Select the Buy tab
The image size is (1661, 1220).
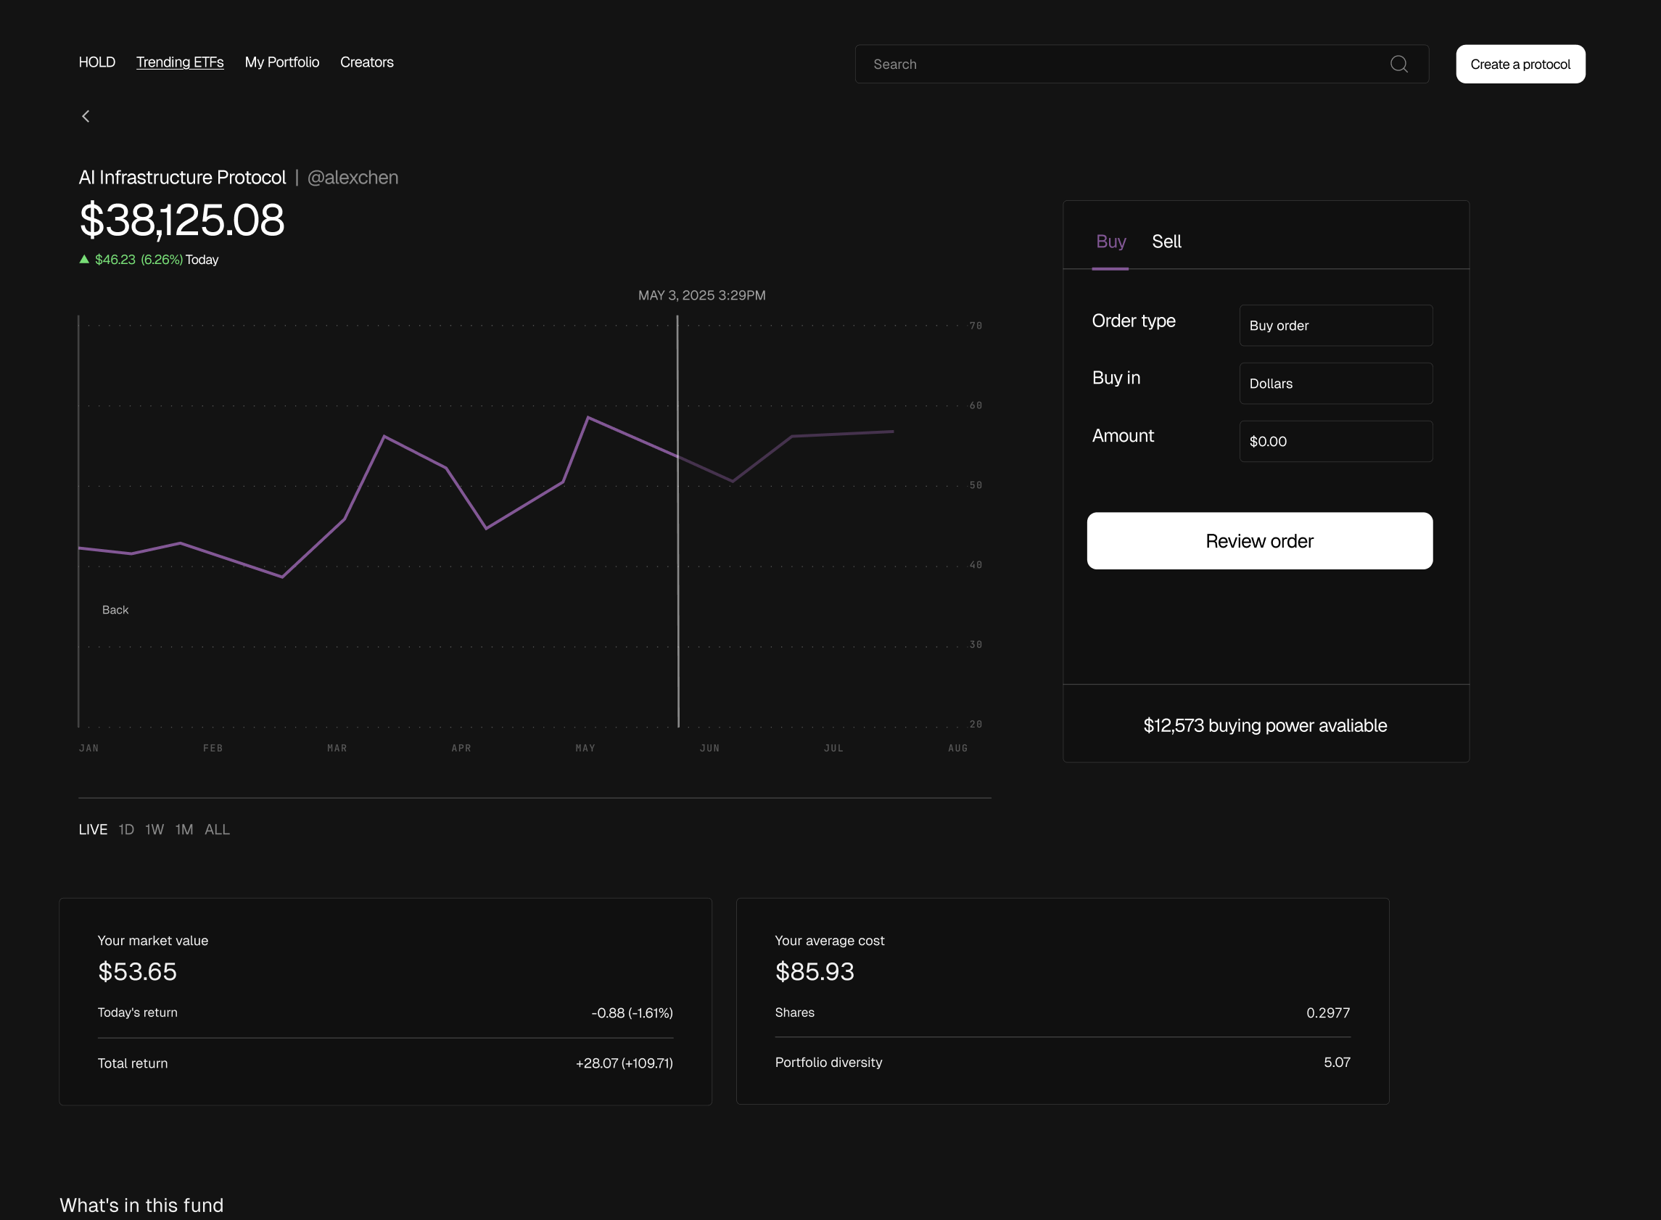point(1110,242)
